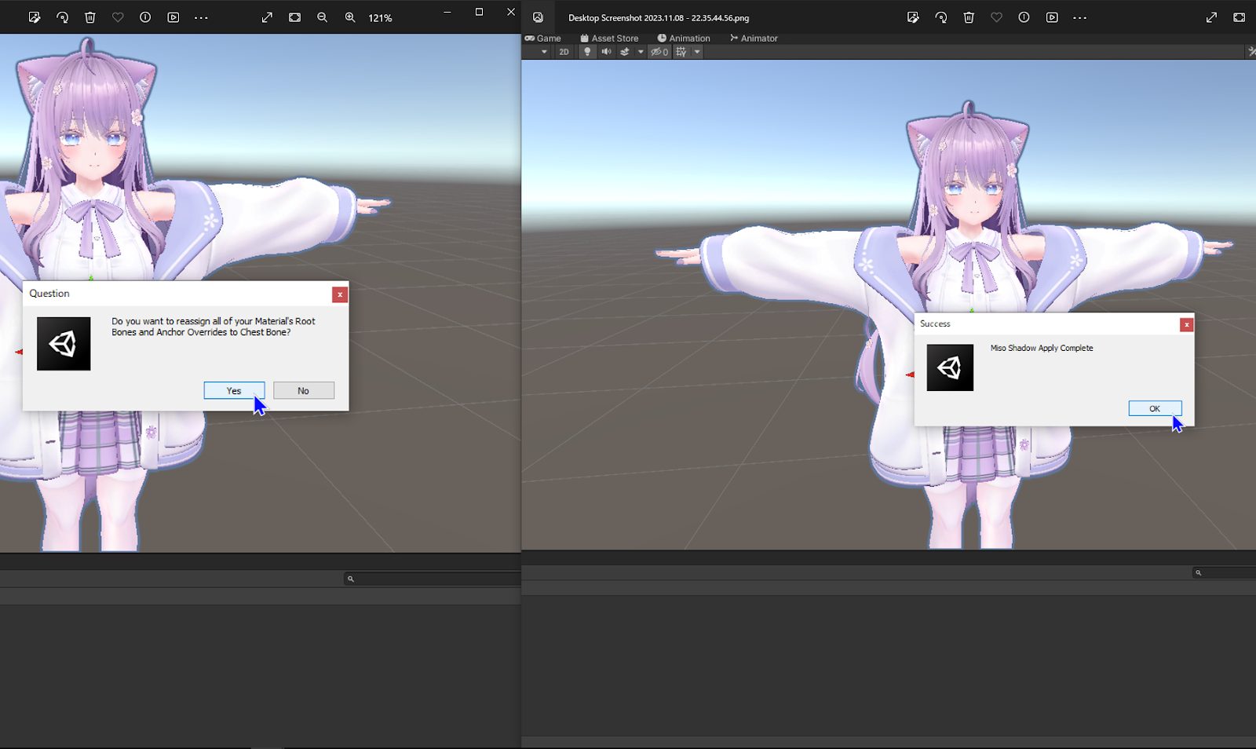Start a slideshow with the play icon
The width and height of the screenshot is (1256, 749).
[173, 16]
